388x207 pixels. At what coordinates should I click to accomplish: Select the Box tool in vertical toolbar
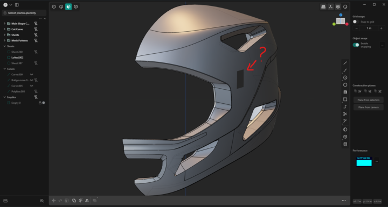point(345,137)
